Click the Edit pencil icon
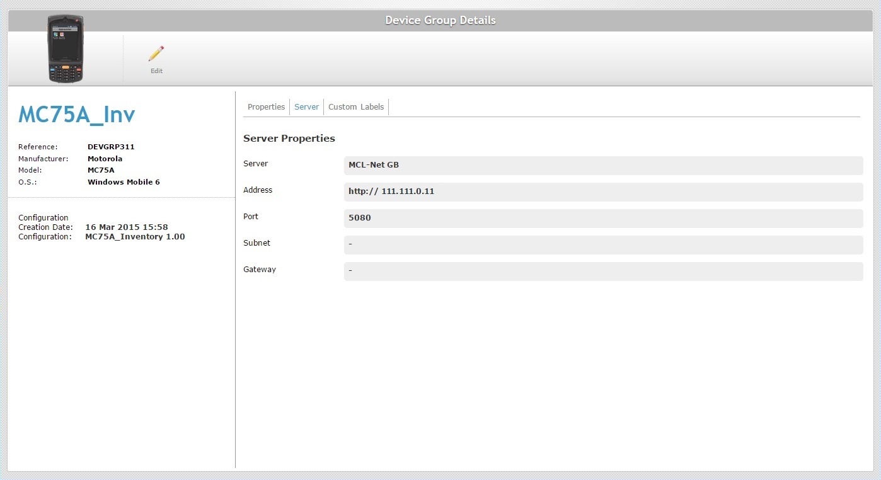This screenshot has width=881, height=480. click(156, 54)
